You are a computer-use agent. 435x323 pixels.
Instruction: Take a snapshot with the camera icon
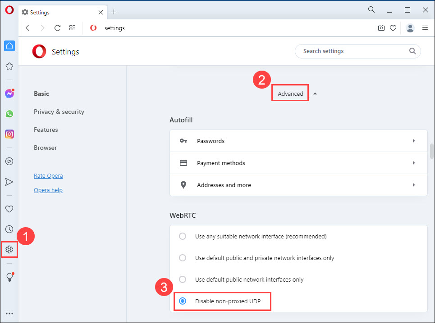(x=381, y=28)
